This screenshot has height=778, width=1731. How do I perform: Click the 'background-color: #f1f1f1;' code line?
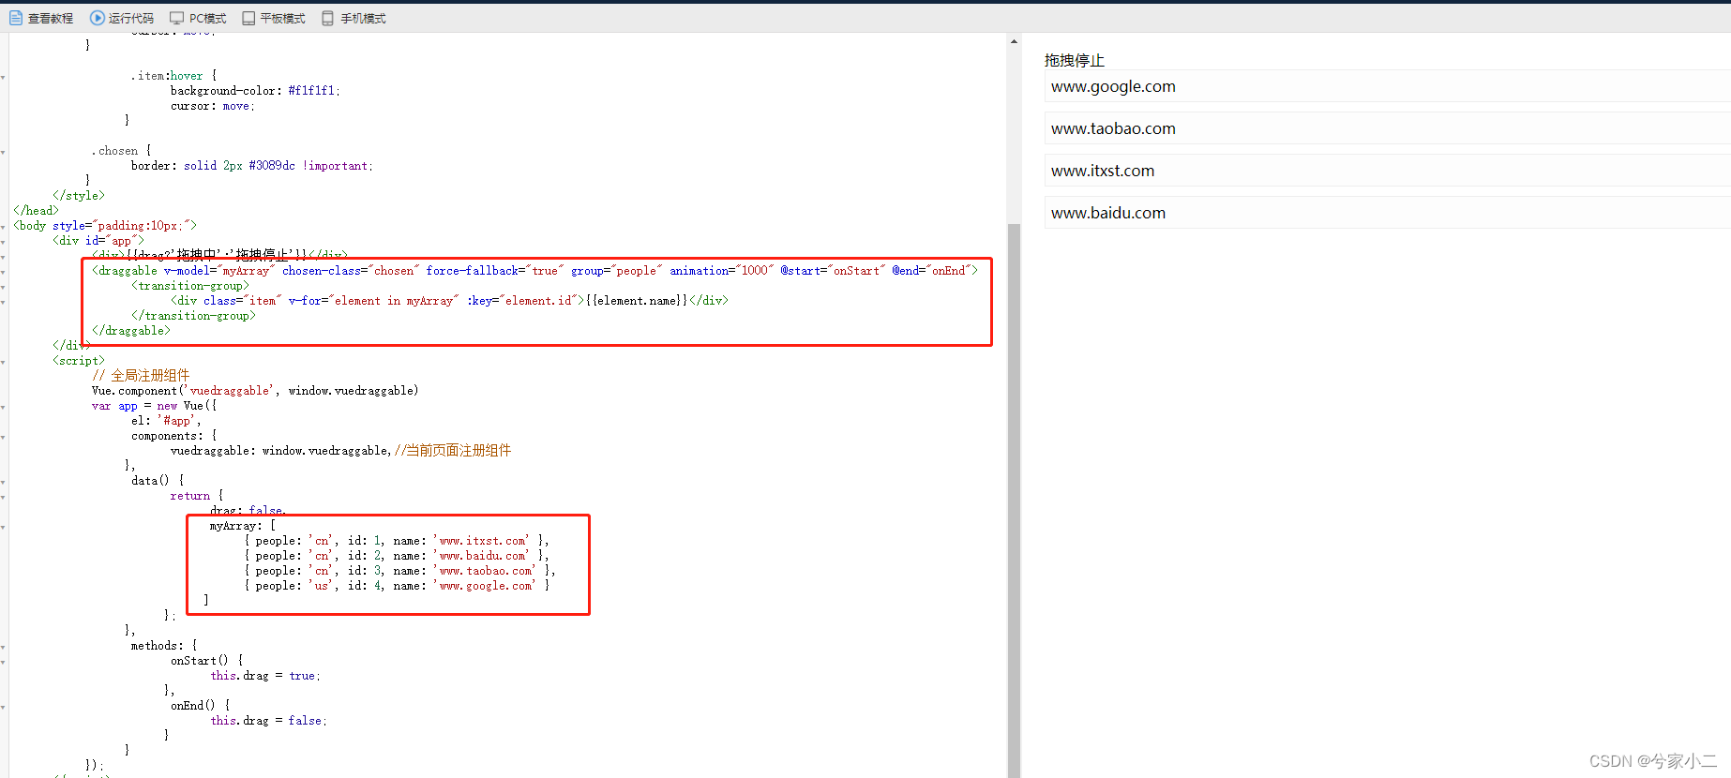point(256,91)
